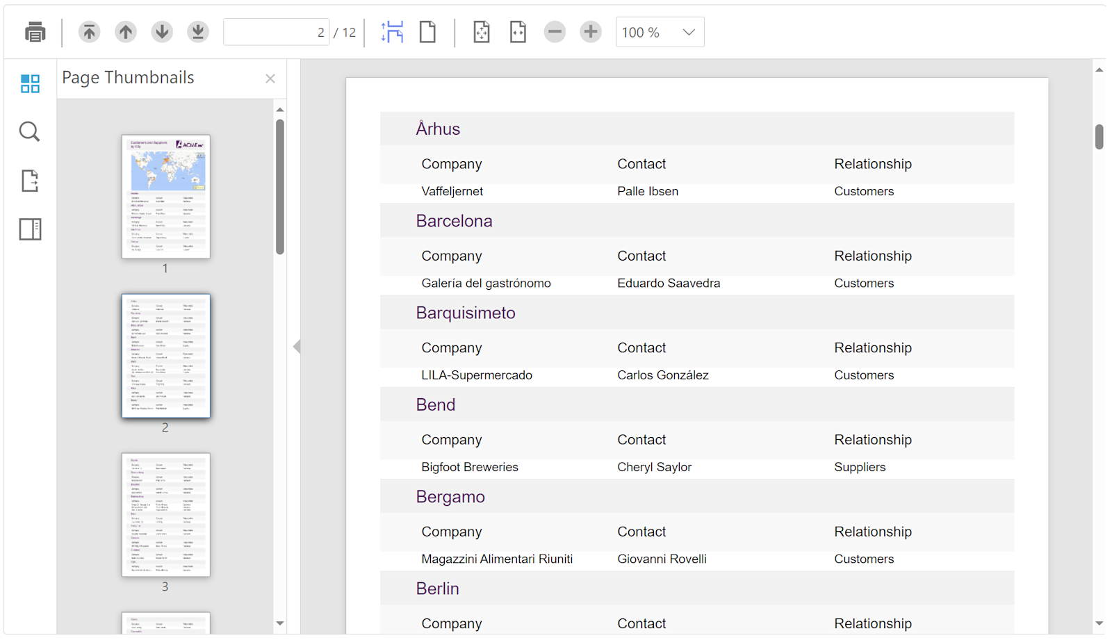The height and width of the screenshot is (640, 1112).
Task: Click the document scroll down arrow
Action: pyautogui.click(x=1099, y=623)
